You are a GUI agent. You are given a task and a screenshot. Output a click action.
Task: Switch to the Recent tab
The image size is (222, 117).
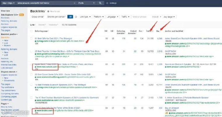pos(42,25)
